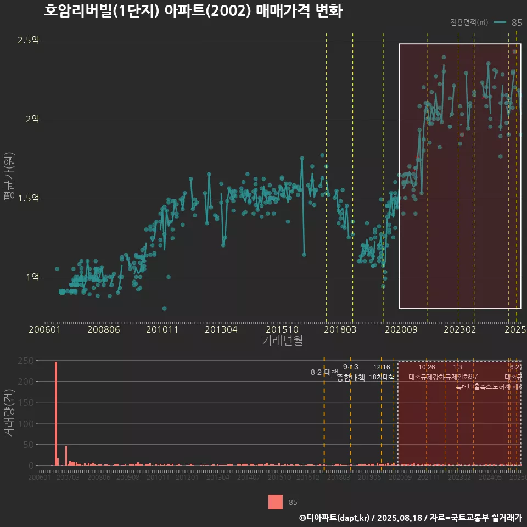The height and width of the screenshot is (527, 527).
Task: Click 201201 on the volume chart axis
Action: (x=187, y=477)
